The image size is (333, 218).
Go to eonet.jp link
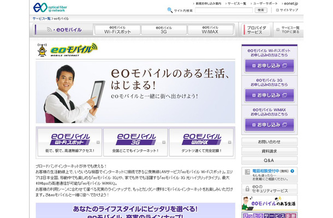291,3
